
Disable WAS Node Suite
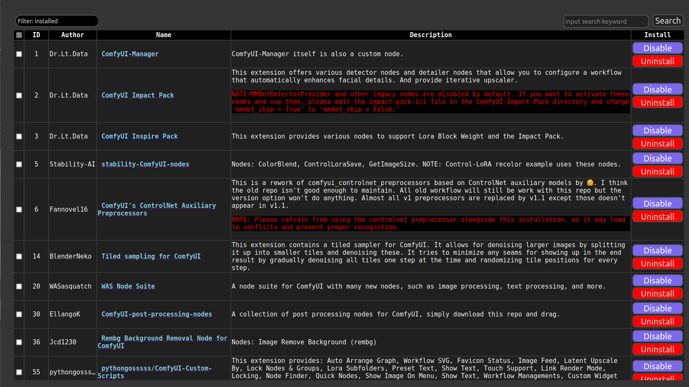[658, 281]
